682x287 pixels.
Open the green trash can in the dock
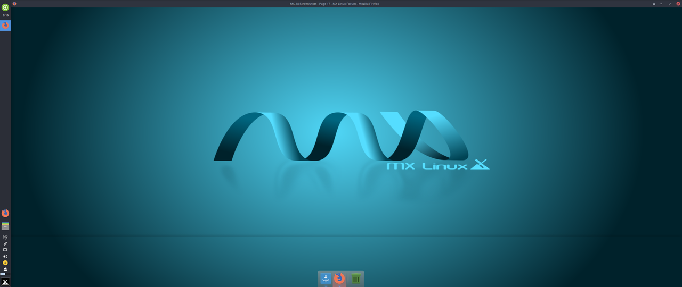356,278
